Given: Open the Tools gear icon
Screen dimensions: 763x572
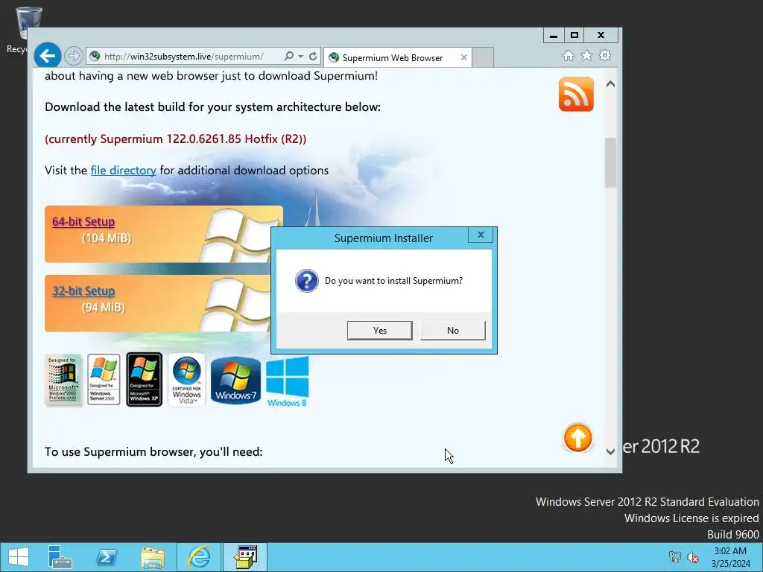Looking at the screenshot, I should click(x=605, y=55).
